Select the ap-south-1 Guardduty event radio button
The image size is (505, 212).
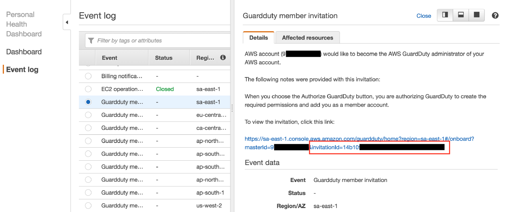pos(88,193)
